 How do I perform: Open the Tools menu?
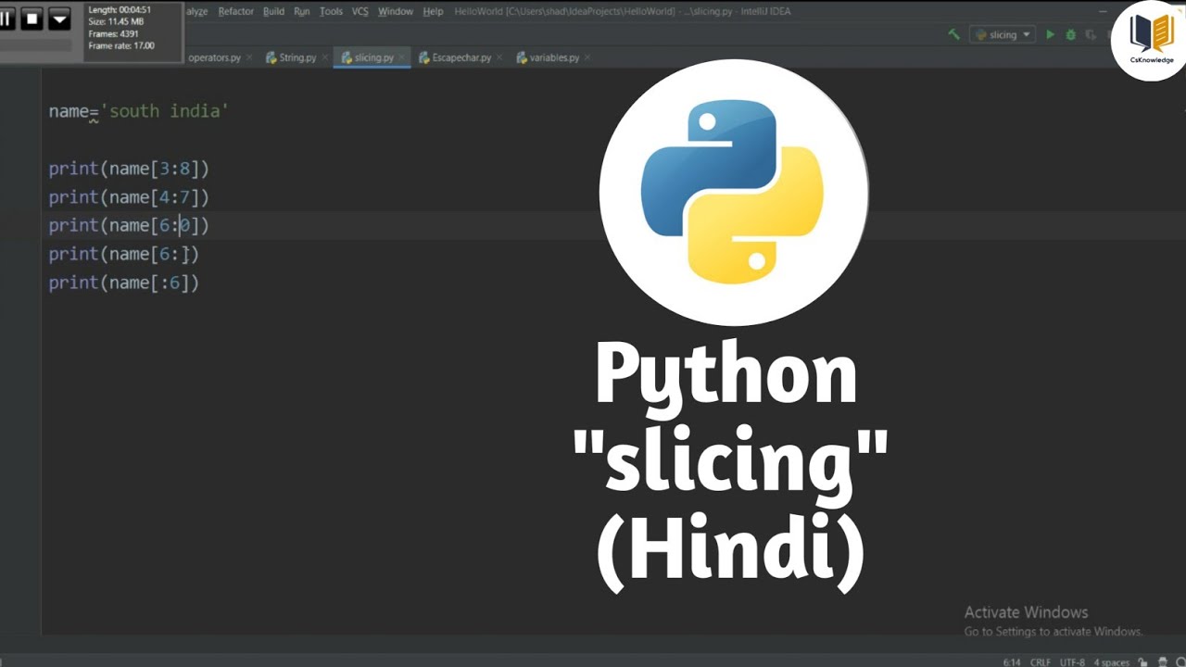pos(331,11)
